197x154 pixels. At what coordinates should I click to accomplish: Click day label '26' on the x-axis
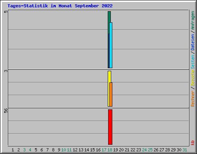pyautogui.click(x=156, y=150)
